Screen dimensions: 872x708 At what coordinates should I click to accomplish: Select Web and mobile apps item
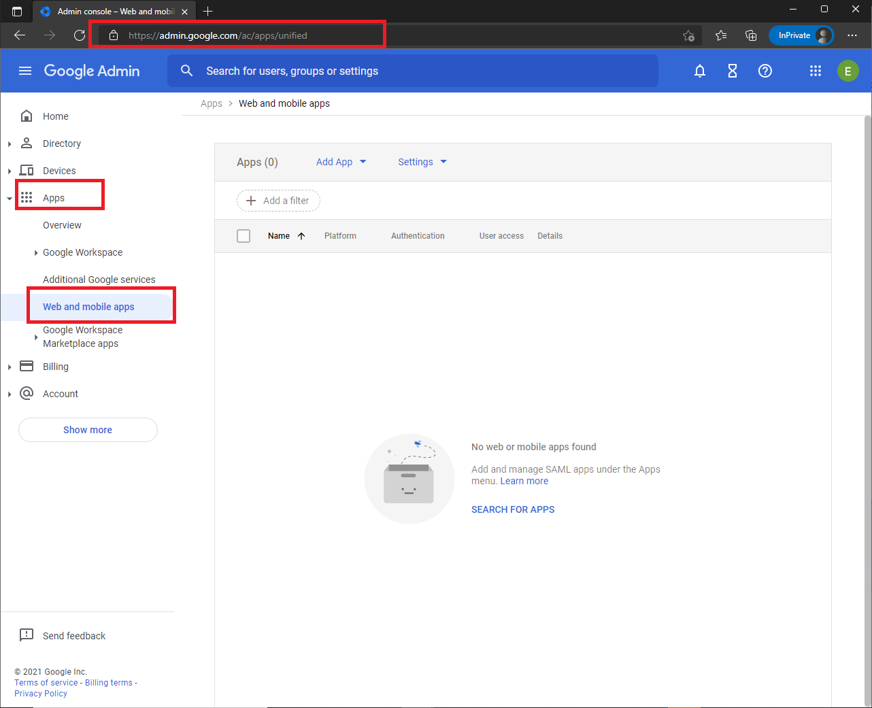(88, 307)
